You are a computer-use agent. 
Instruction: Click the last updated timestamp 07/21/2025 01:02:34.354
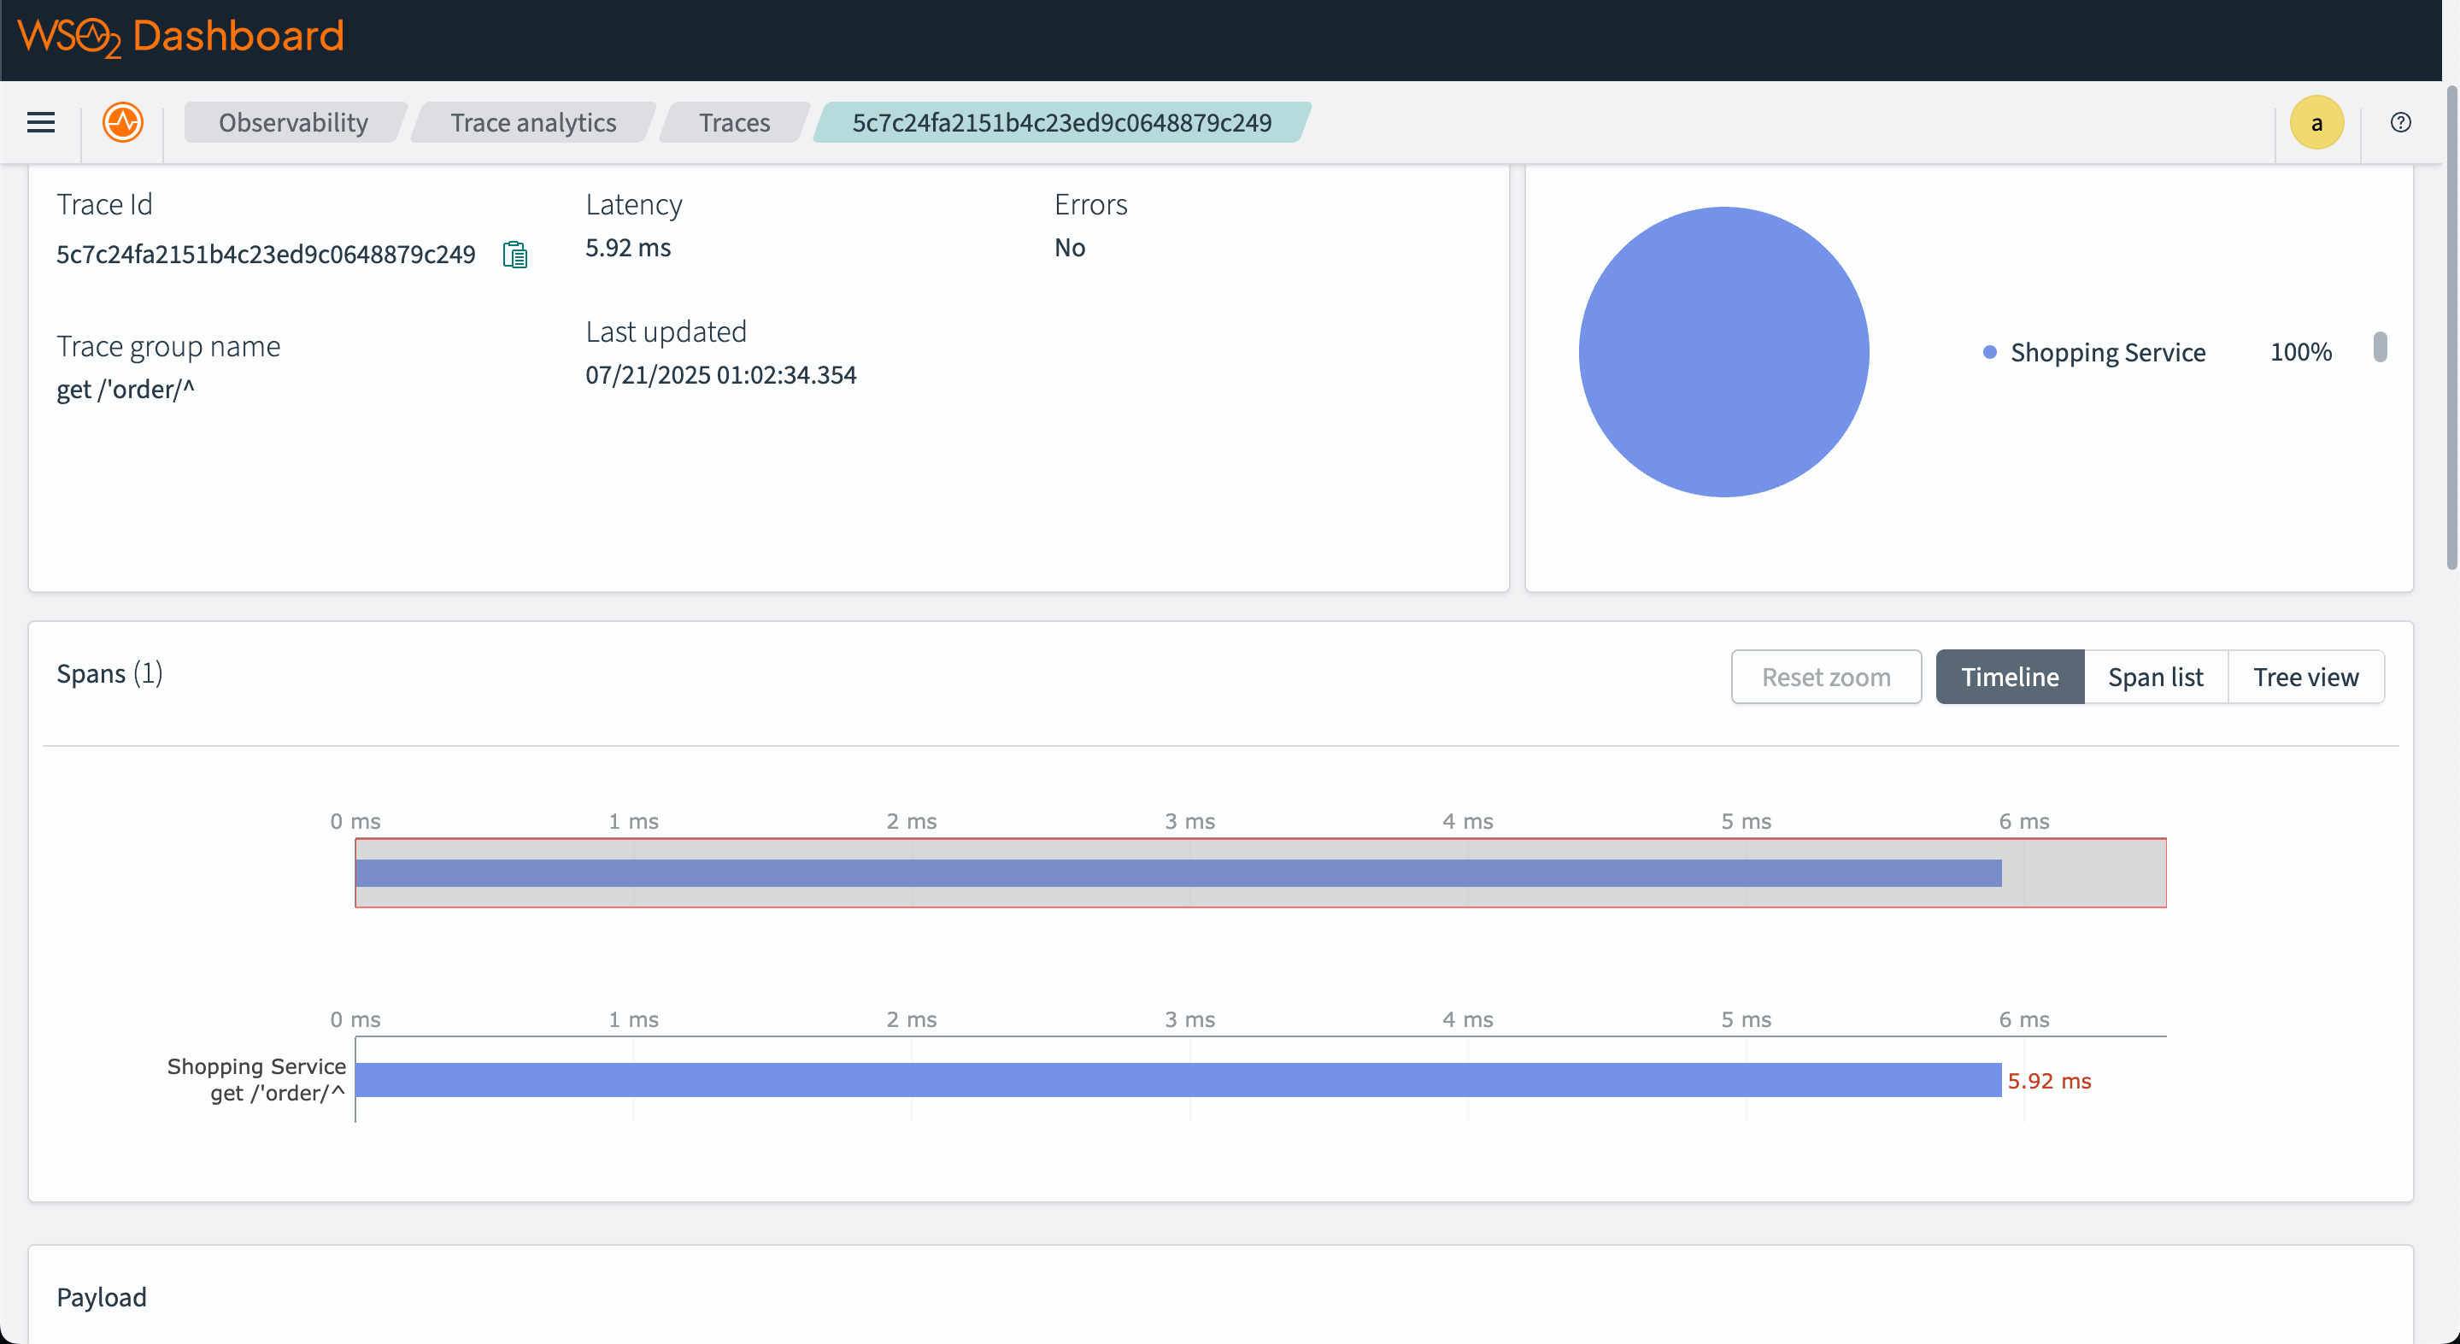click(x=720, y=375)
